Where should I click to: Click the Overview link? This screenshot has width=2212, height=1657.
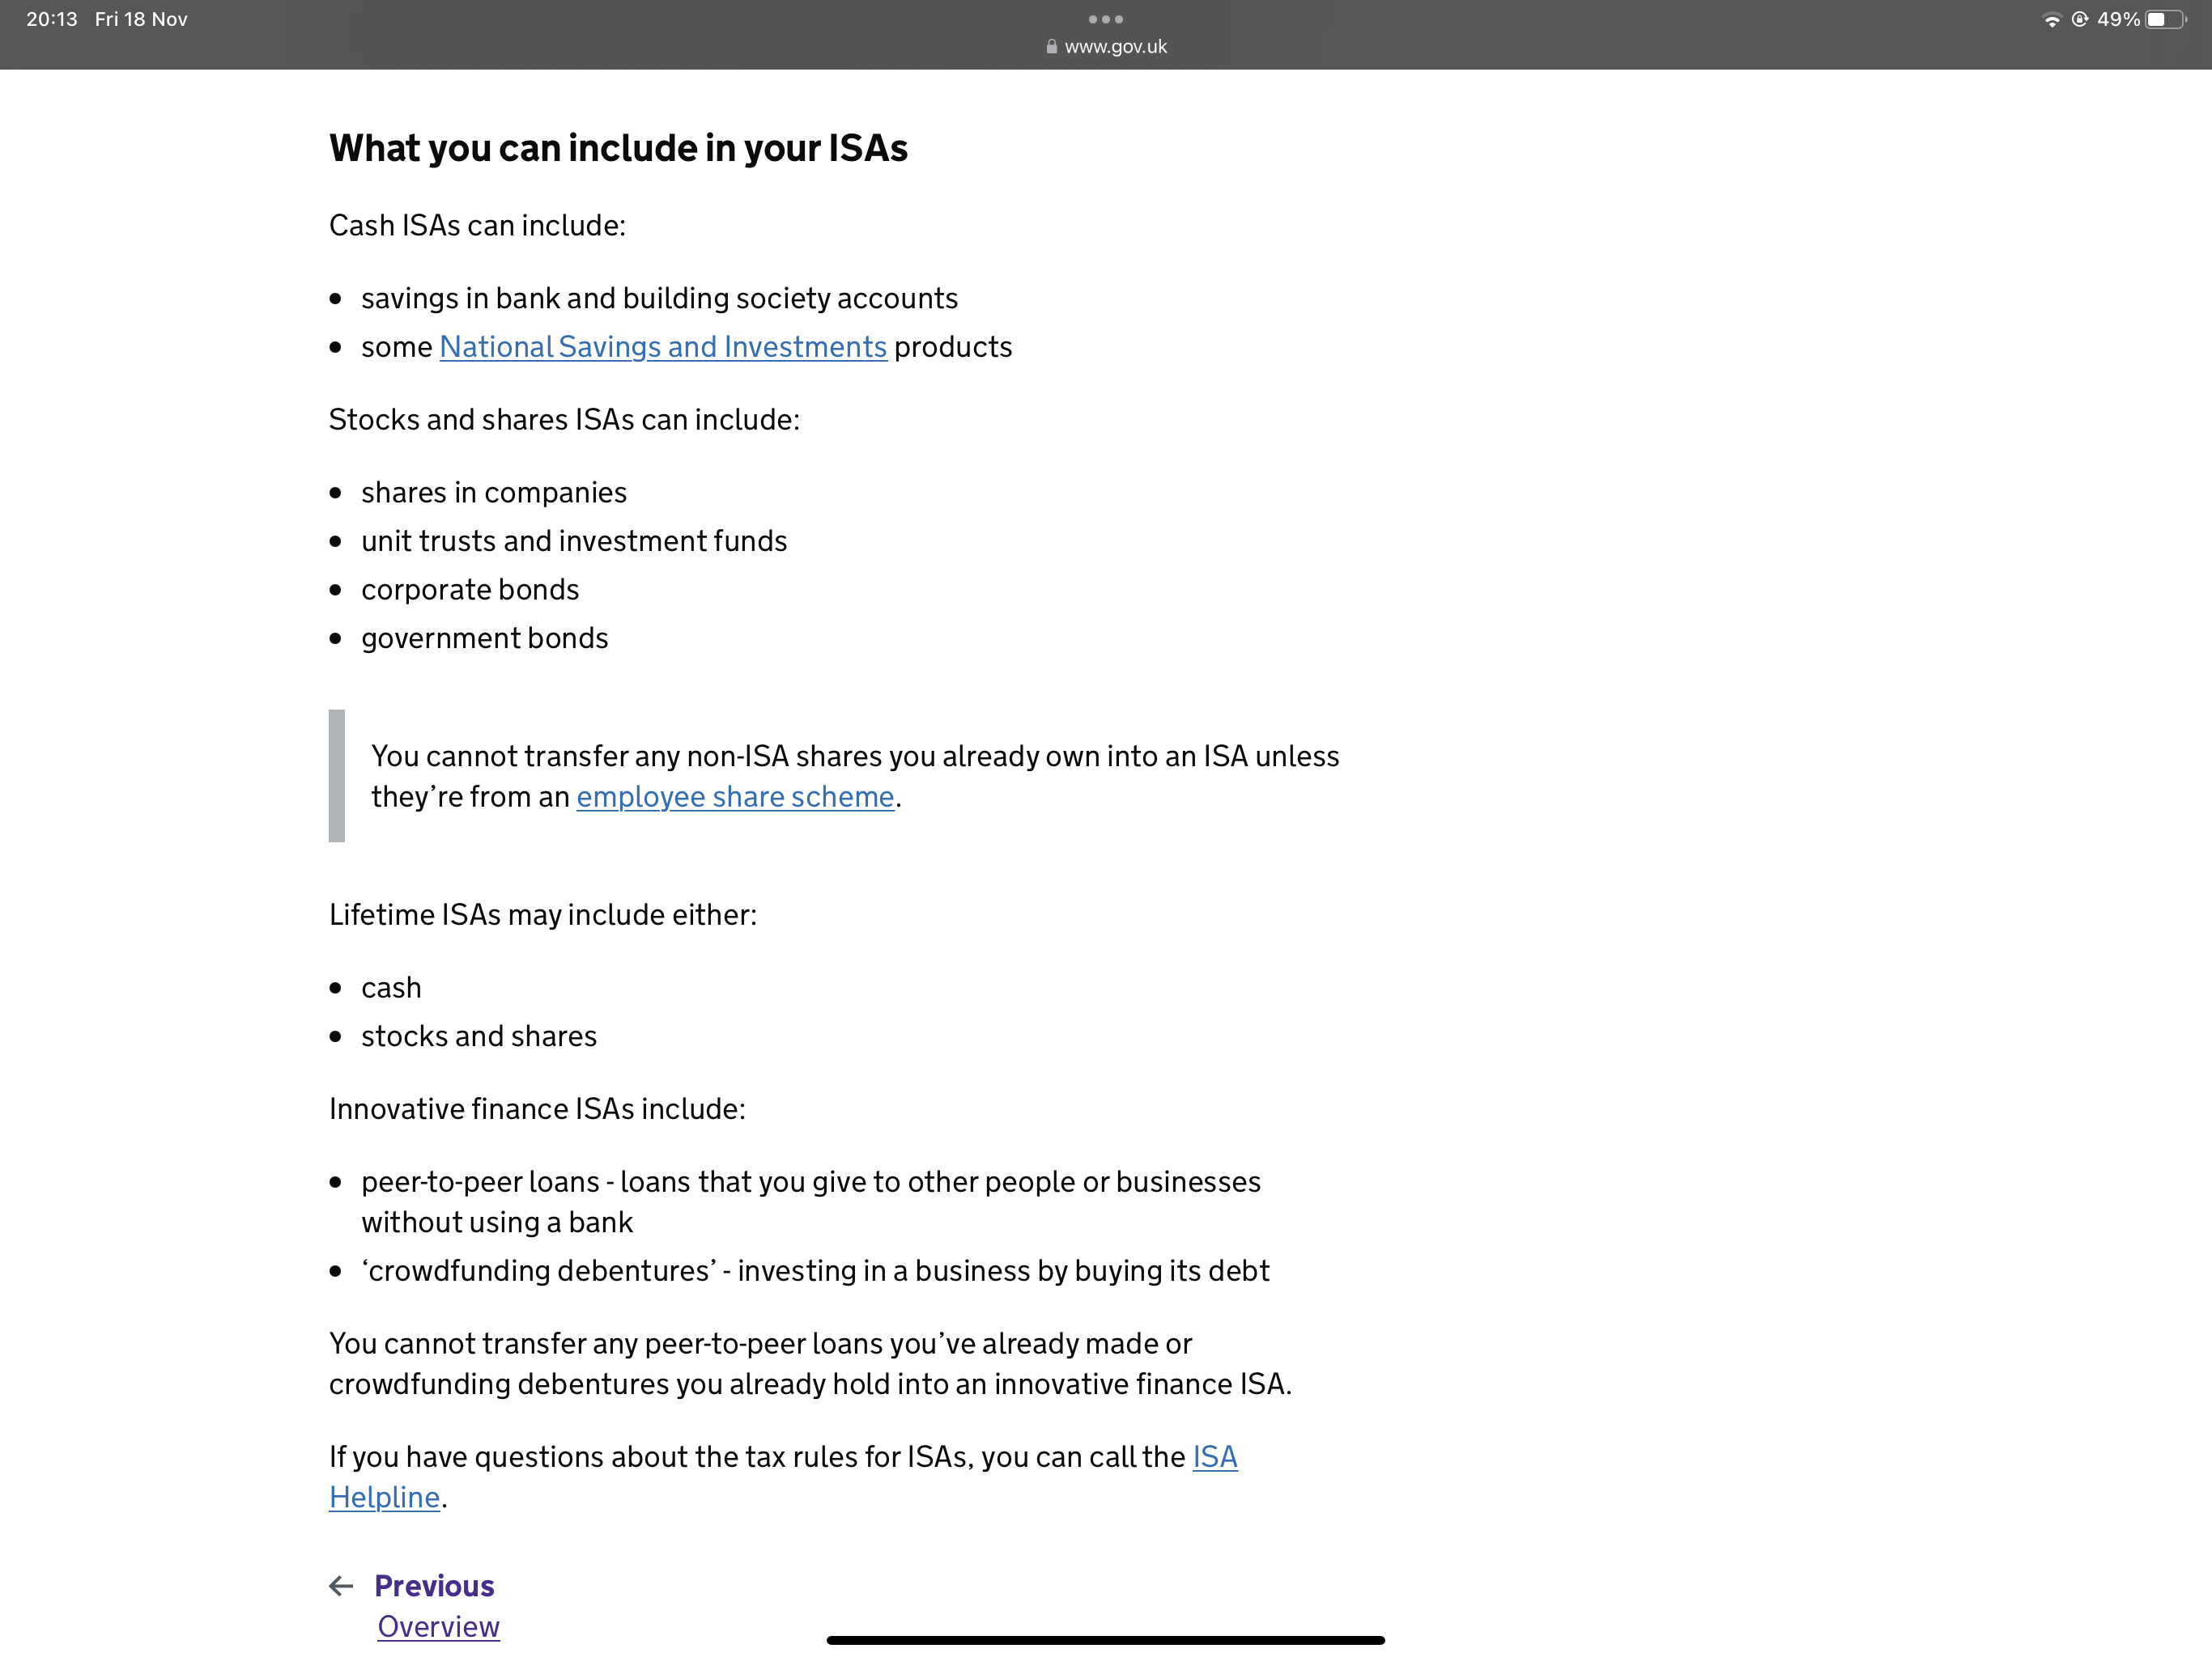coord(438,1627)
